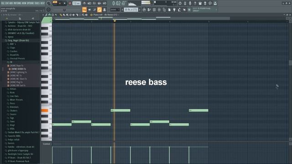Viewport: 292px width, 164px height.
Task: Toggle Typing keyboard to piano button
Action: click(84, 10)
